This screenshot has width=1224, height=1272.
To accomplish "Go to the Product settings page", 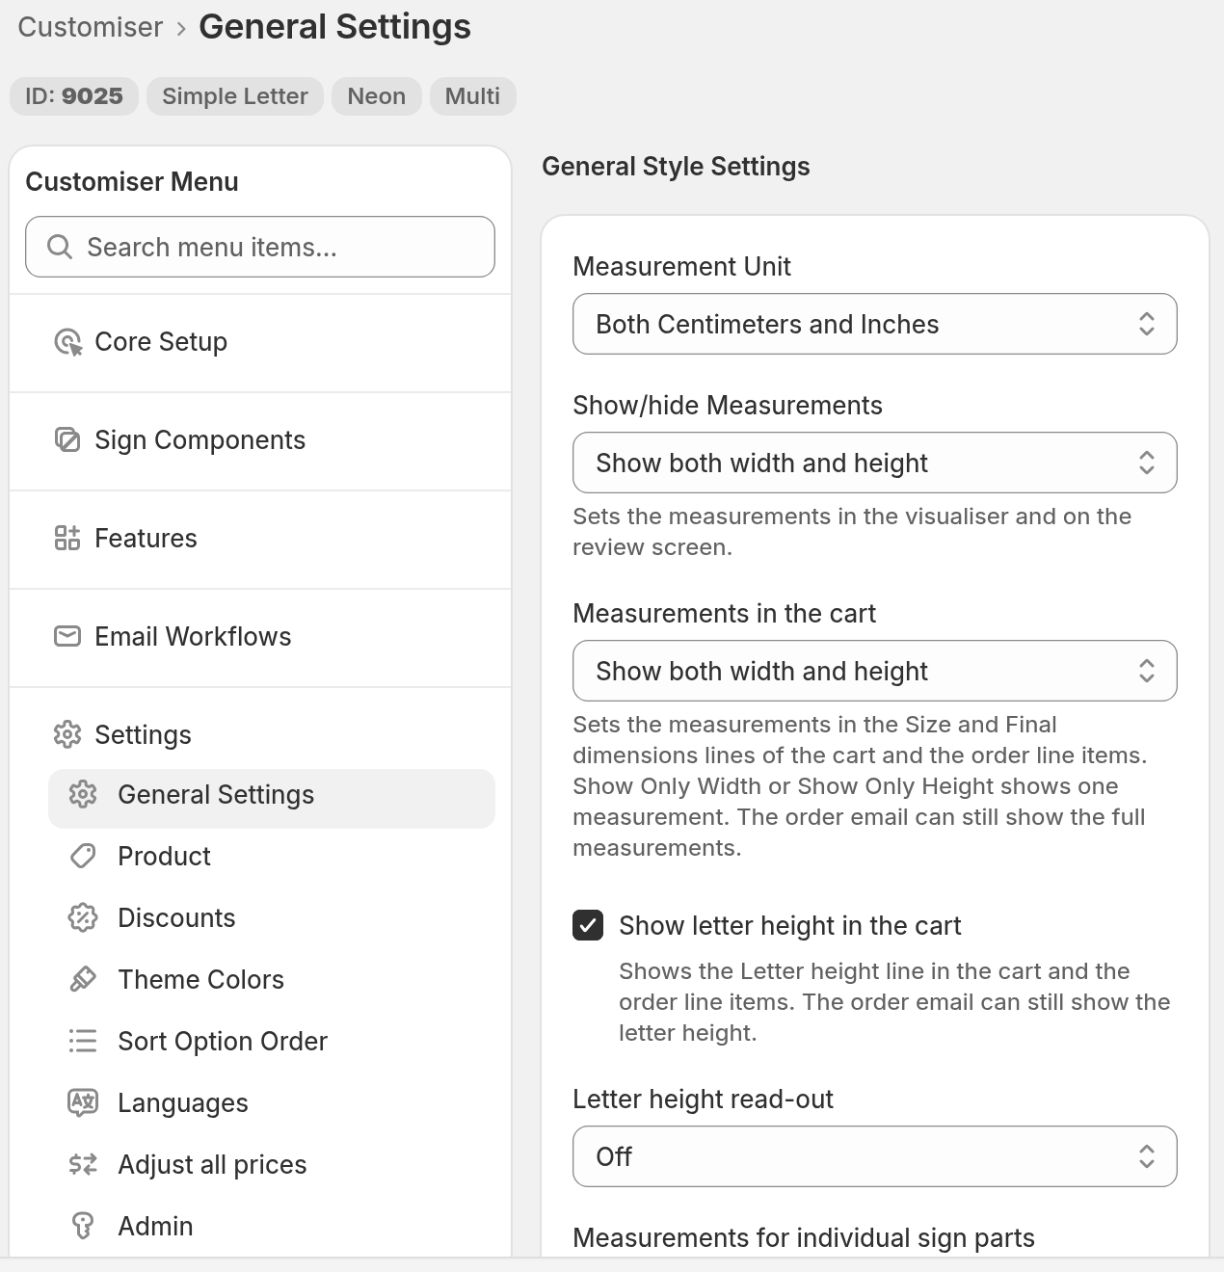I will pyautogui.click(x=272, y=856).
